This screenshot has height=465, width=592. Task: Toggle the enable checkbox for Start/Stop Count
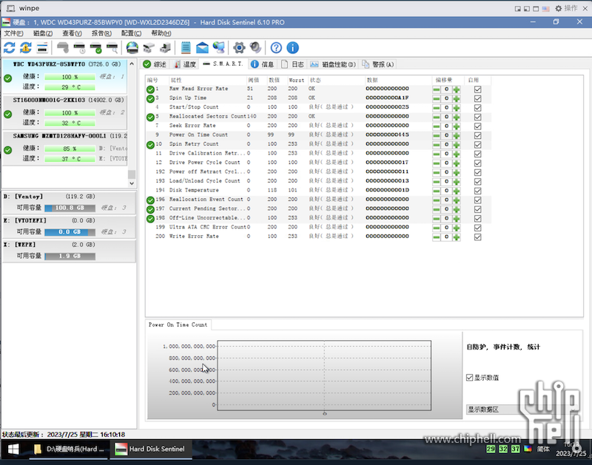[477, 108]
